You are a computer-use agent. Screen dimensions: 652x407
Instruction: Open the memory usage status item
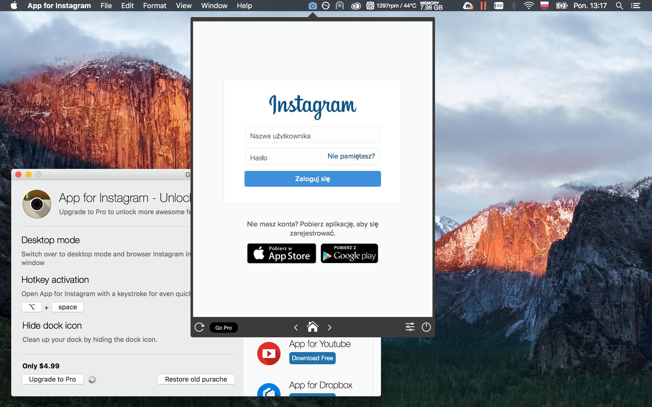[x=431, y=6]
